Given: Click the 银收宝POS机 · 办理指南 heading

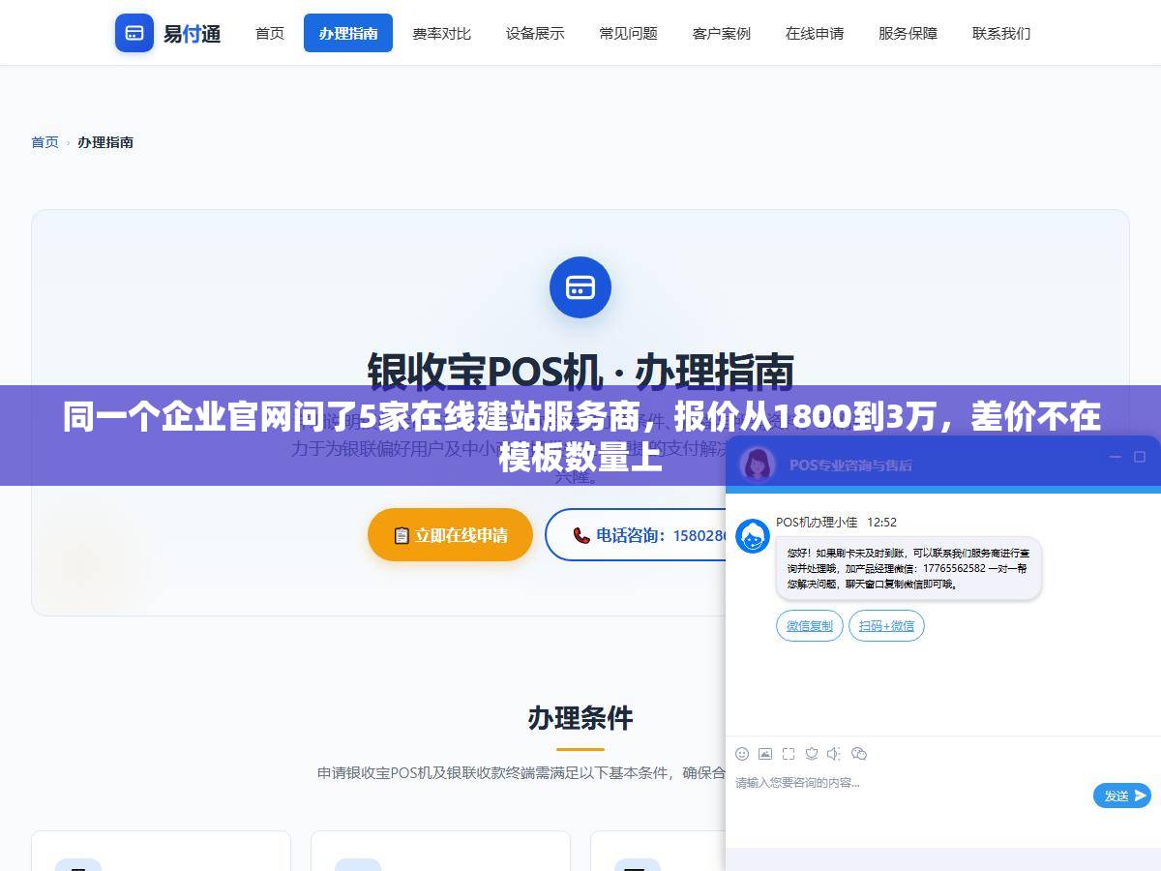Looking at the screenshot, I should click(580, 371).
